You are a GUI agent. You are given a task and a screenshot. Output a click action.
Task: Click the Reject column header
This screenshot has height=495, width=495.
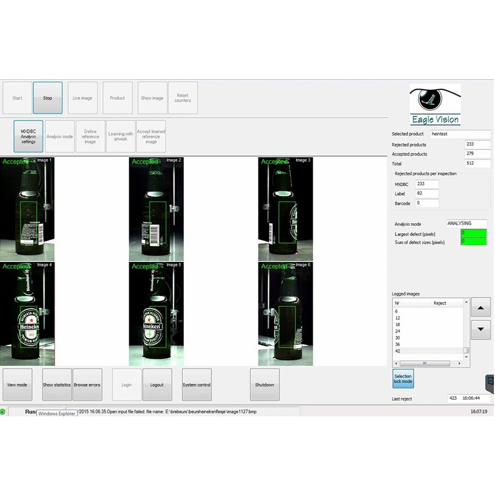[439, 303]
